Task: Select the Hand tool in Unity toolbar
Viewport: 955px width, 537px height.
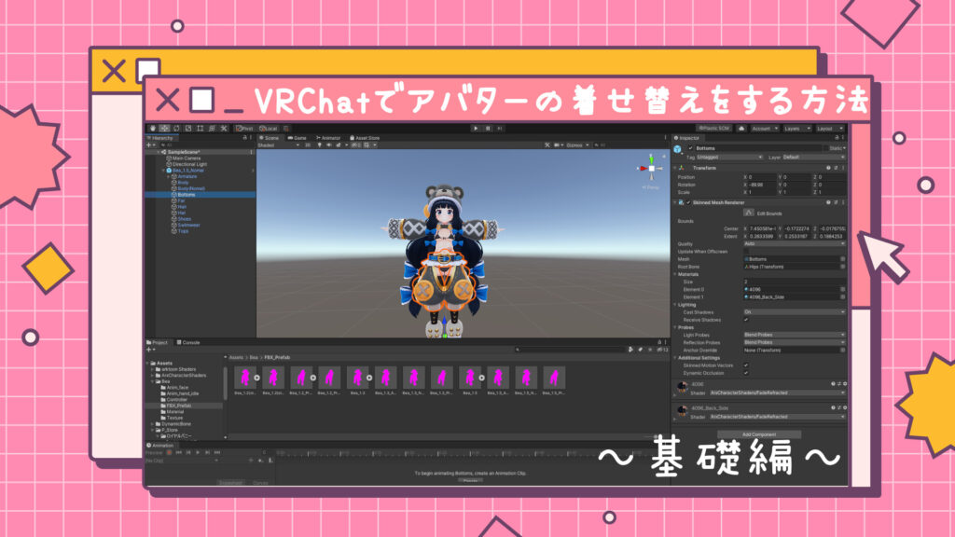Action: point(153,129)
